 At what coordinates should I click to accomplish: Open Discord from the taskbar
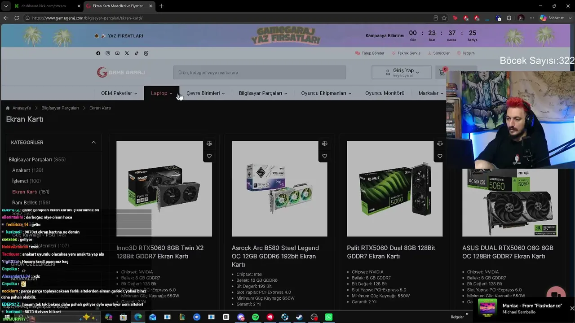click(x=241, y=317)
